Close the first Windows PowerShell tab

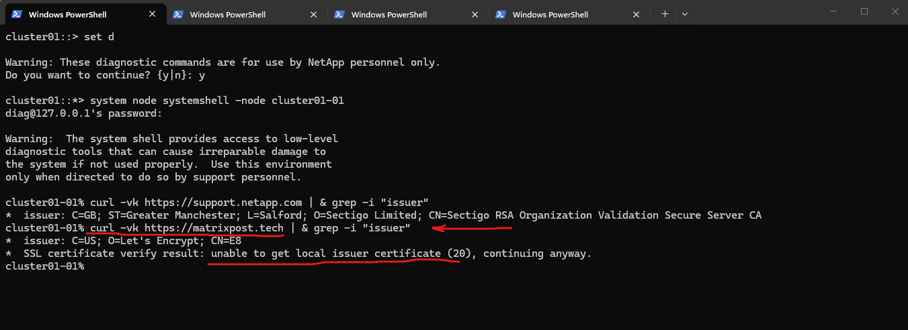(153, 14)
